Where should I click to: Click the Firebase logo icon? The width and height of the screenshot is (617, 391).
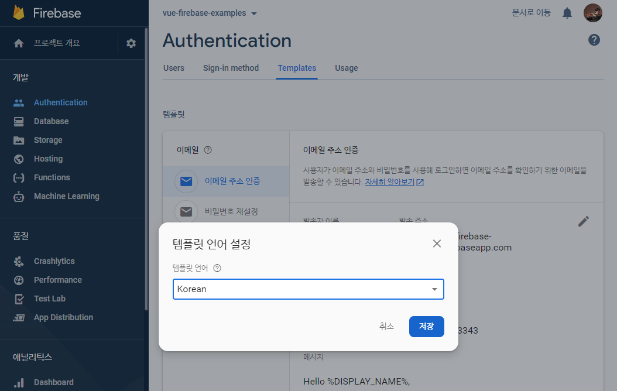pyautogui.click(x=19, y=13)
